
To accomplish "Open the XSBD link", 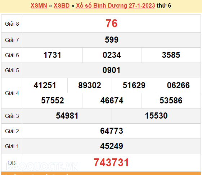I will point(62,5).
